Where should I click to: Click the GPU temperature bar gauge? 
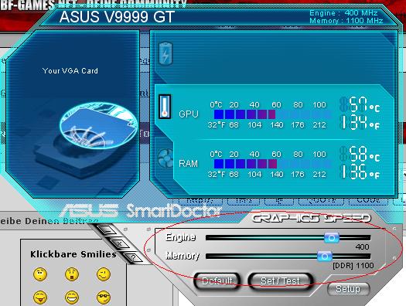pos(272,114)
